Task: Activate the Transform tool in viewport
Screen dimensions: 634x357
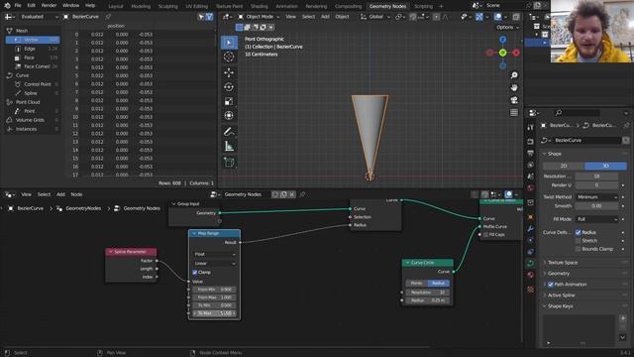Action: click(x=229, y=116)
